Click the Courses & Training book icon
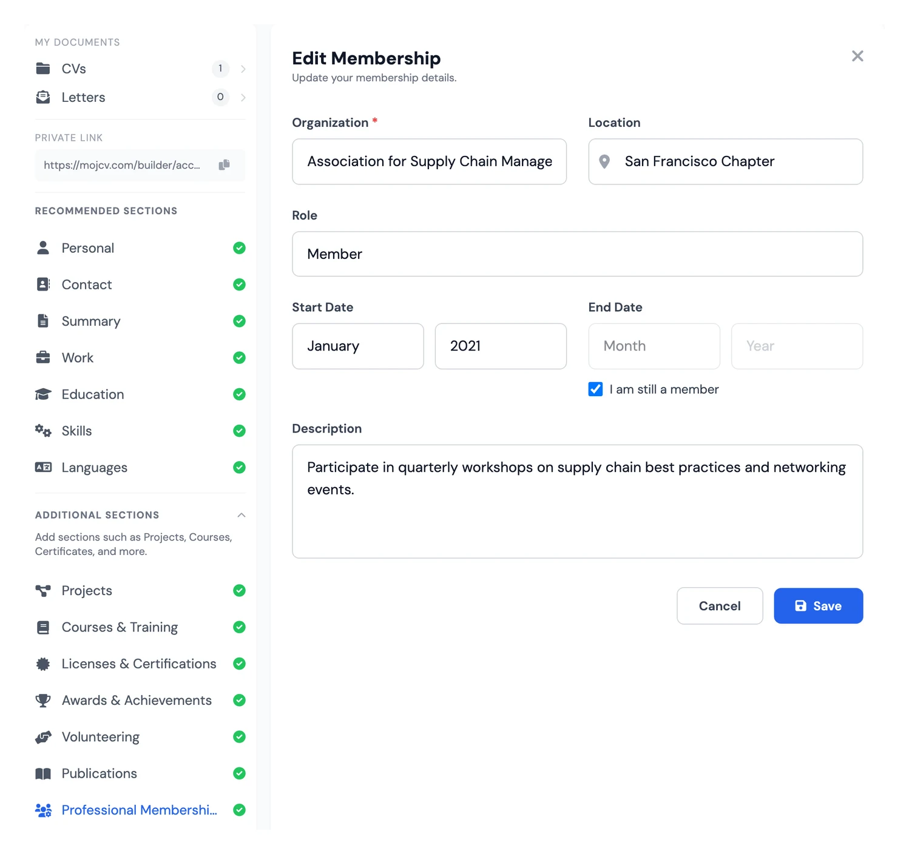The width and height of the screenshot is (909, 854). (43, 627)
